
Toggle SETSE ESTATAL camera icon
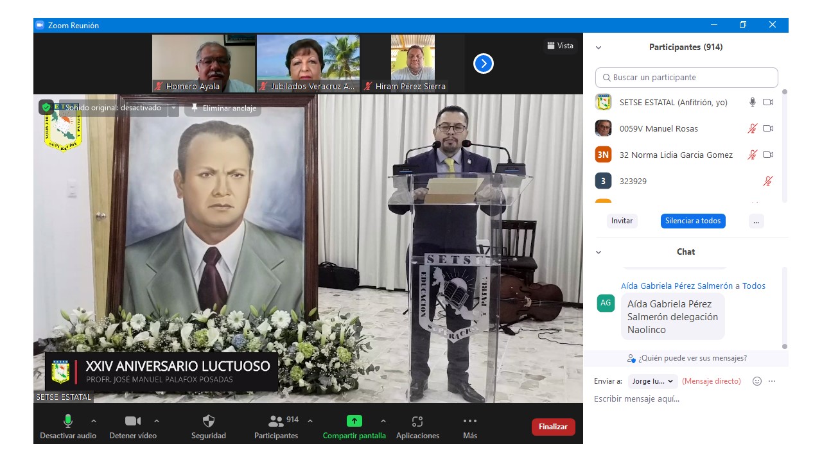768,102
